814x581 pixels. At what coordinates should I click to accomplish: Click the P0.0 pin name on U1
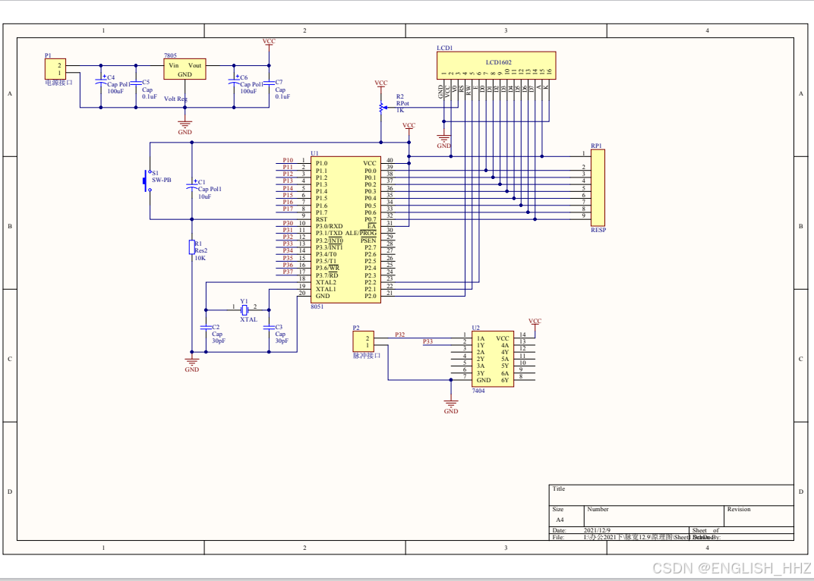[x=370, y=171]
